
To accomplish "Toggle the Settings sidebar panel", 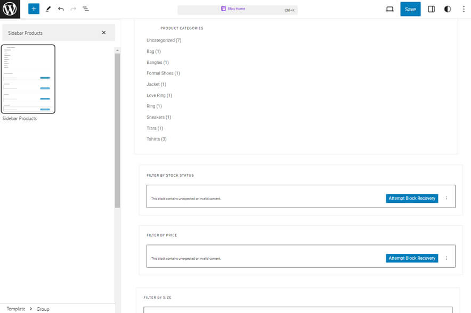I will pos(432,9).
